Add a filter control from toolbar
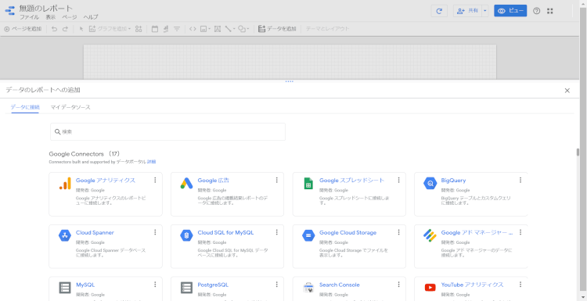 pos(177,29)
